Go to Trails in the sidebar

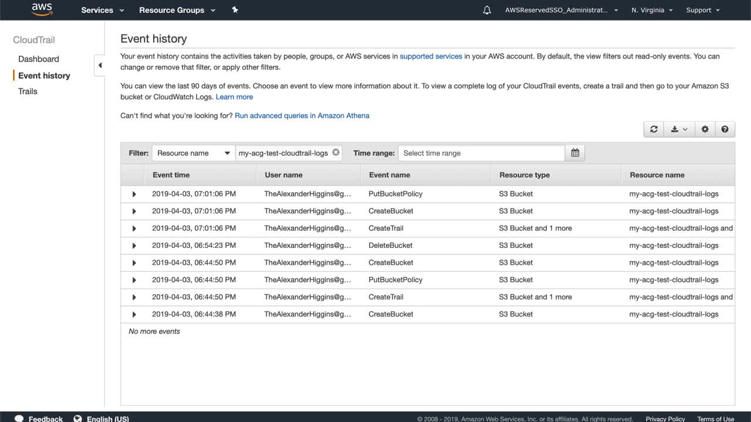coord(28,91)
